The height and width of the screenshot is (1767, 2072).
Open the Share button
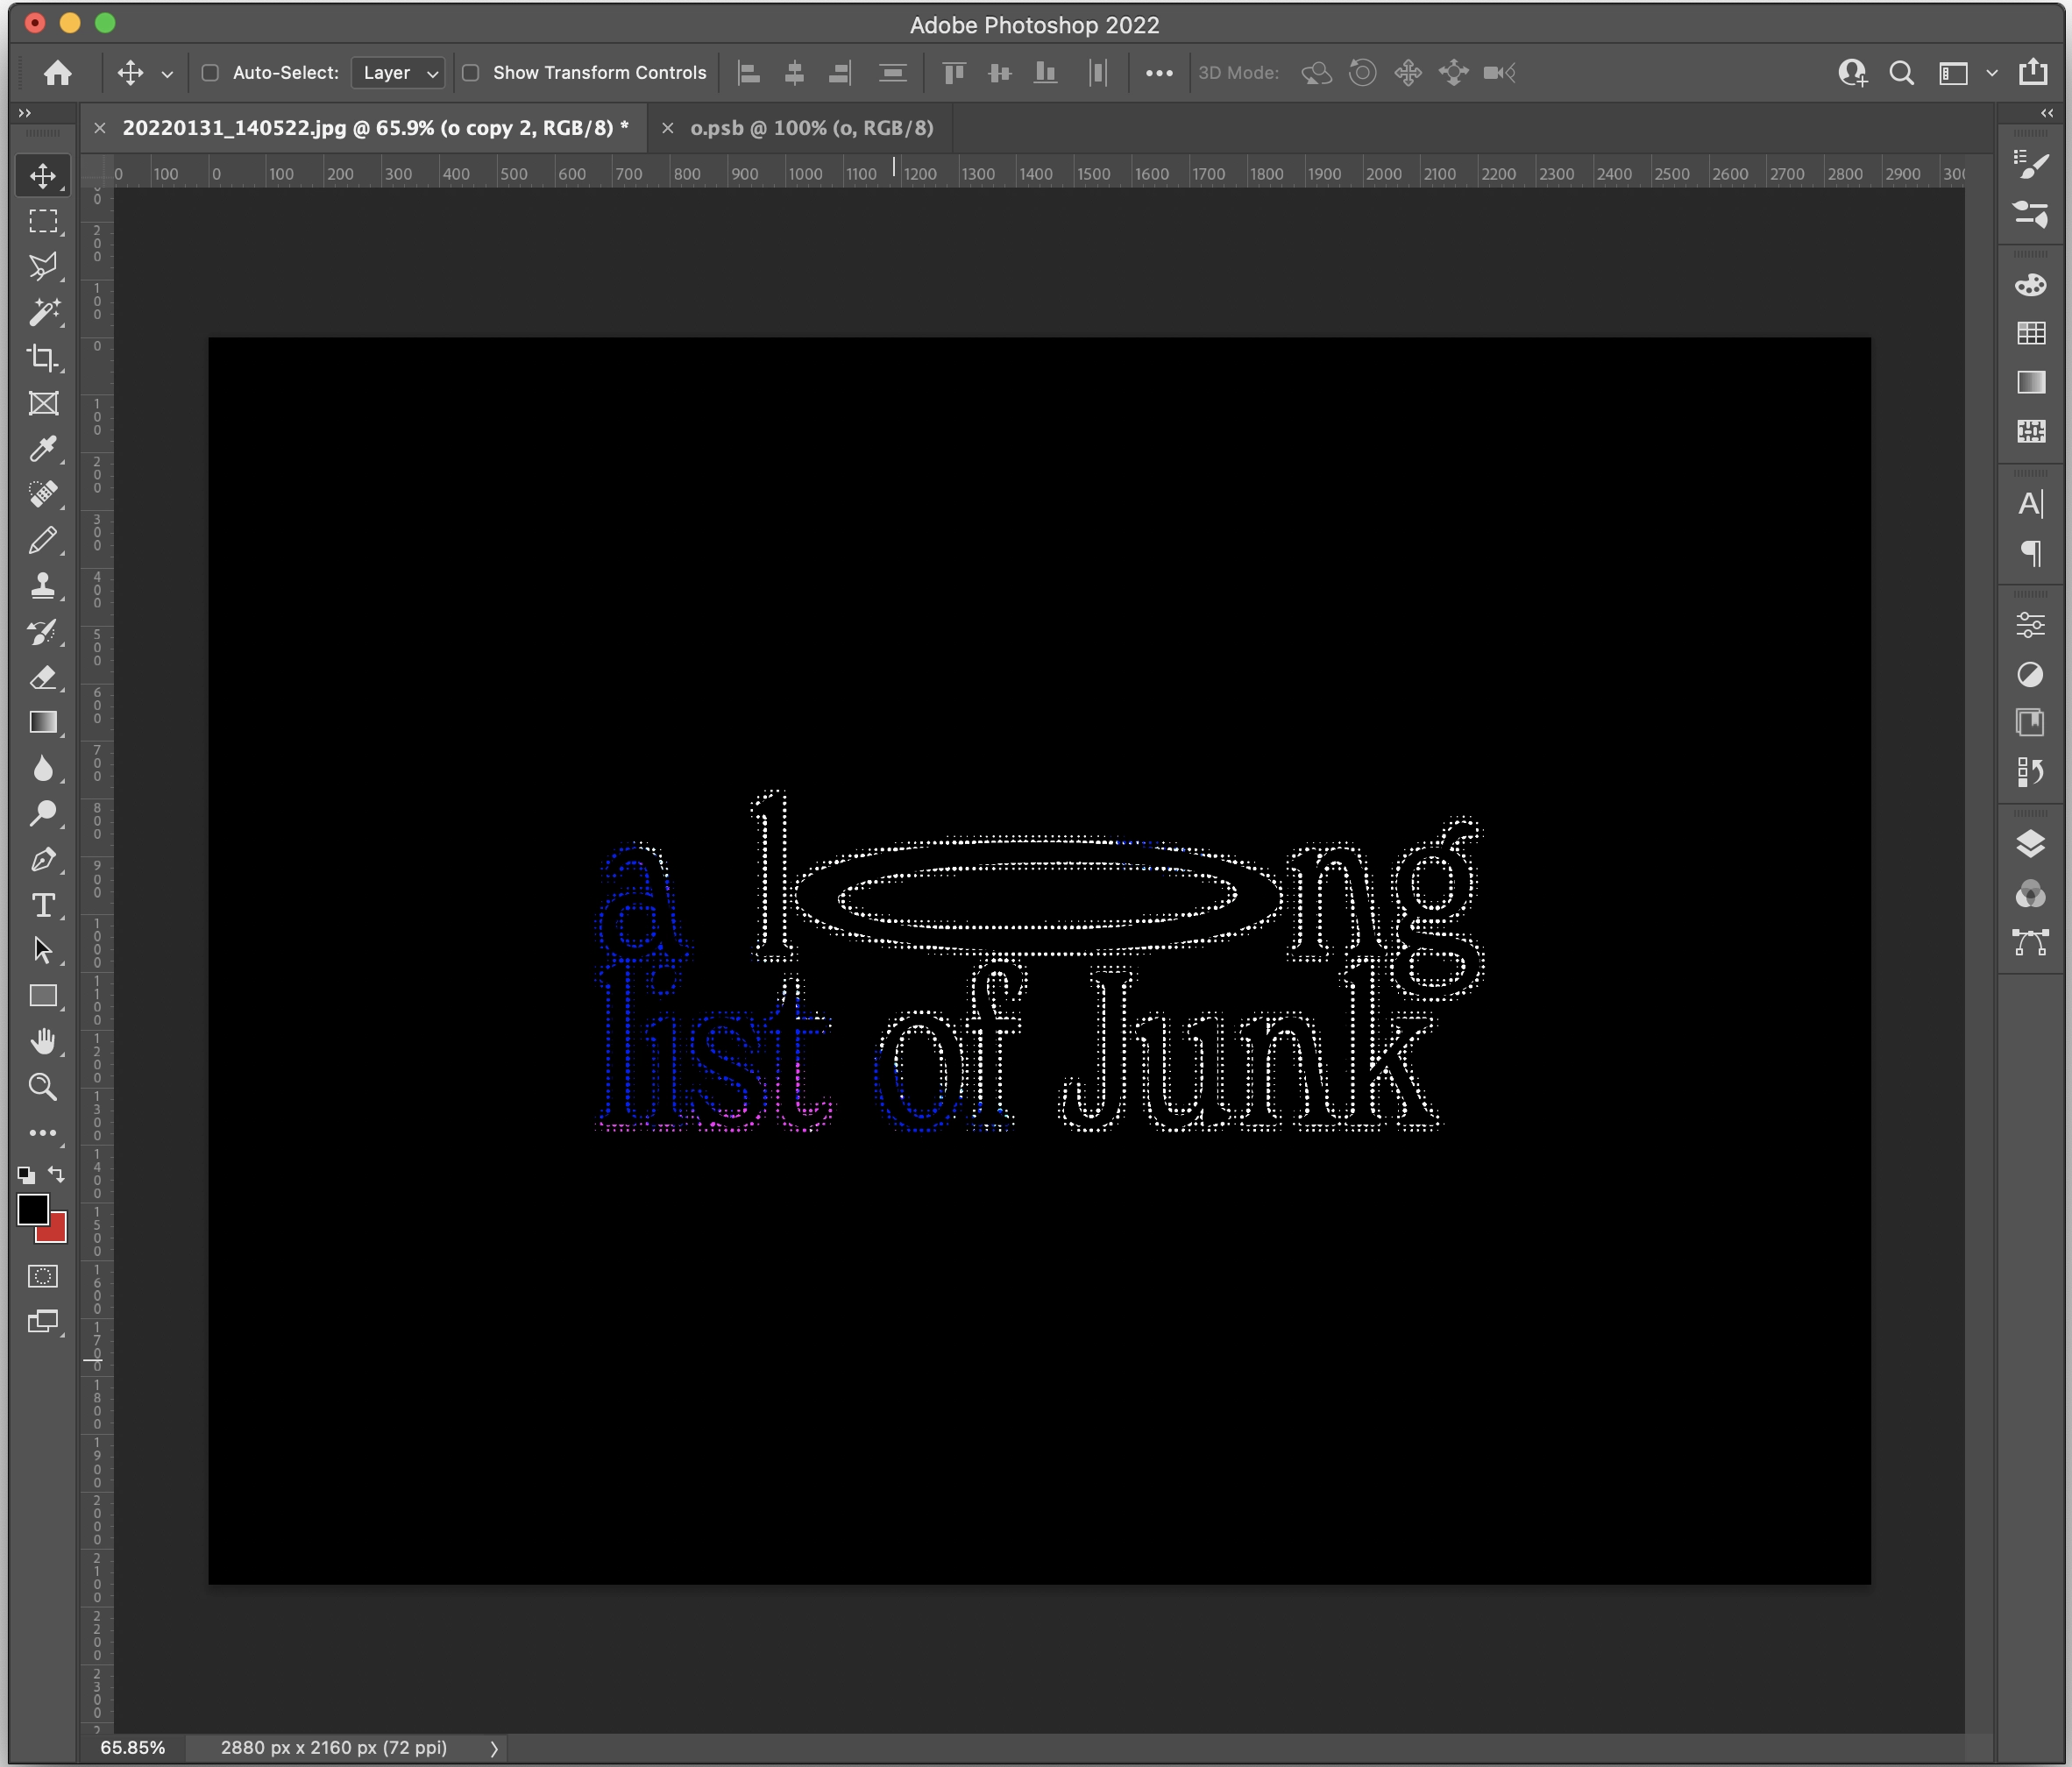click(x=2033, y=72)
